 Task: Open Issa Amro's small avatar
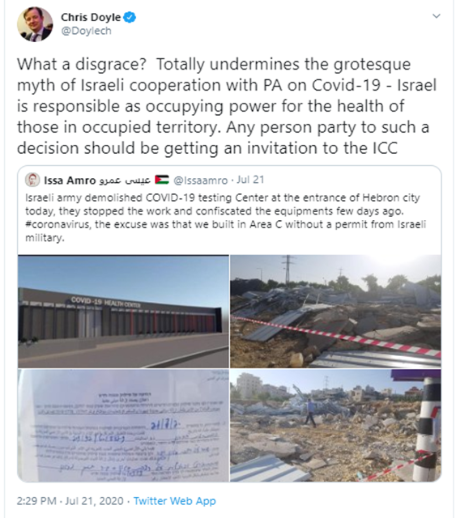(32, 180)
